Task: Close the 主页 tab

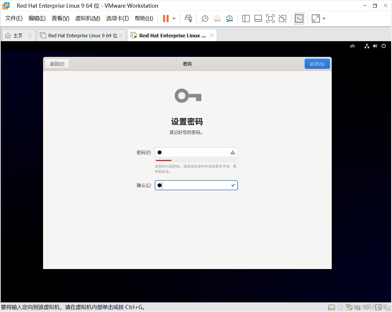Action: pyautogui.click(x=30, y=36)
